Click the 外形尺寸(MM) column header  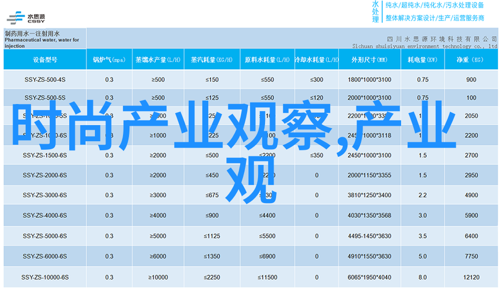click(x=369, y=60)
